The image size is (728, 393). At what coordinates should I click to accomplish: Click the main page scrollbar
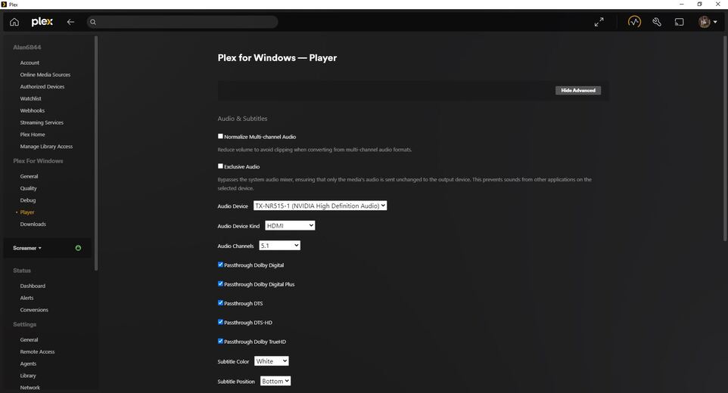pyautogui.click(x=725, y=138)
